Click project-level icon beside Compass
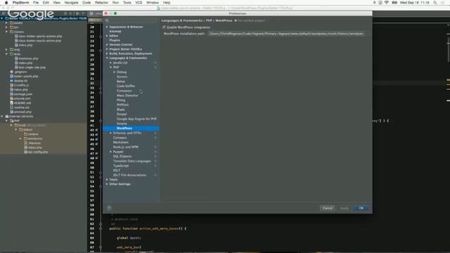Viewport: 450px width, 253px height. 155,138
